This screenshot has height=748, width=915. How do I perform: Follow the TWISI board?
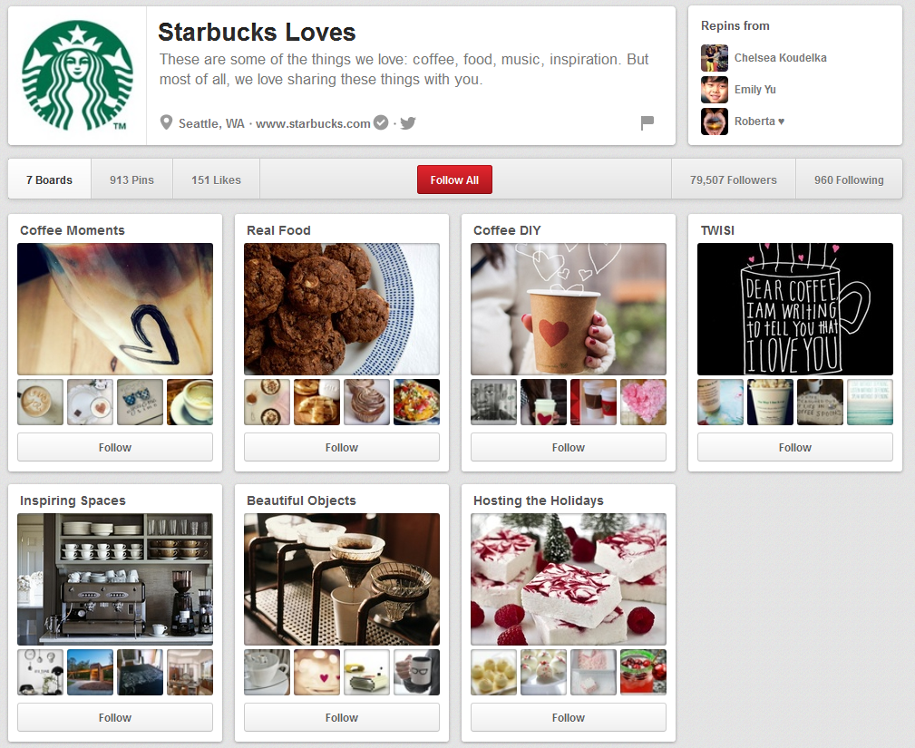[794, 448]
